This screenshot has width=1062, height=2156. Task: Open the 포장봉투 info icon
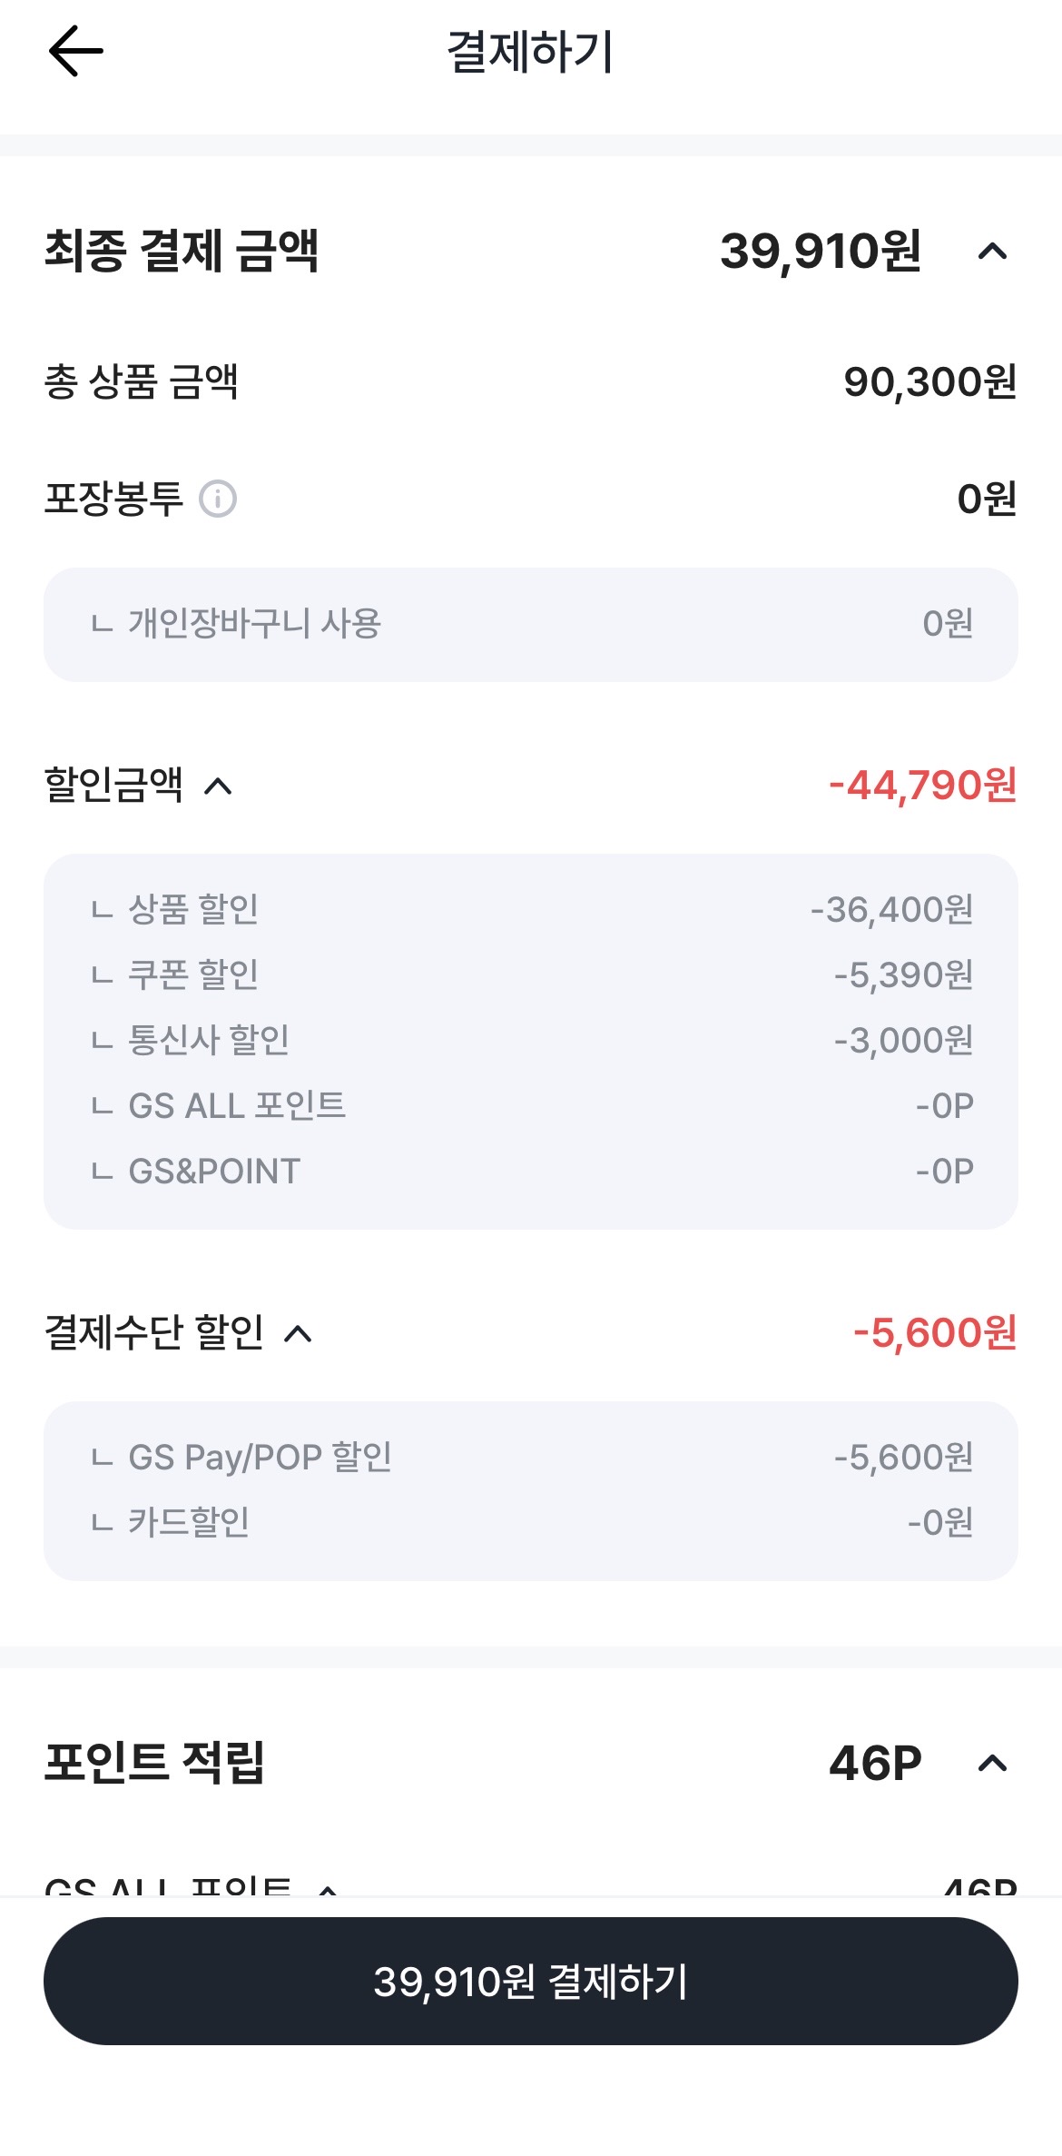pos(218,499)
